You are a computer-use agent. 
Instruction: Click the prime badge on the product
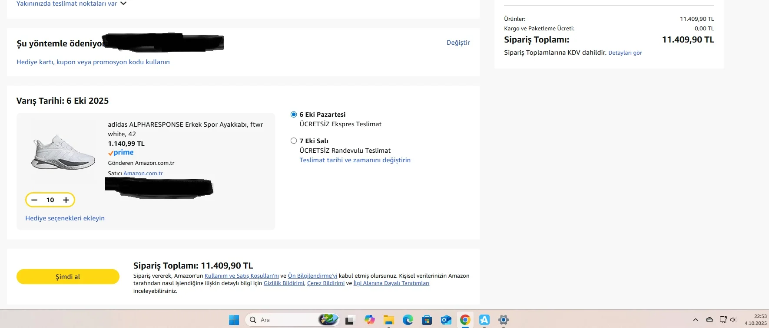[x=121, y=153]
